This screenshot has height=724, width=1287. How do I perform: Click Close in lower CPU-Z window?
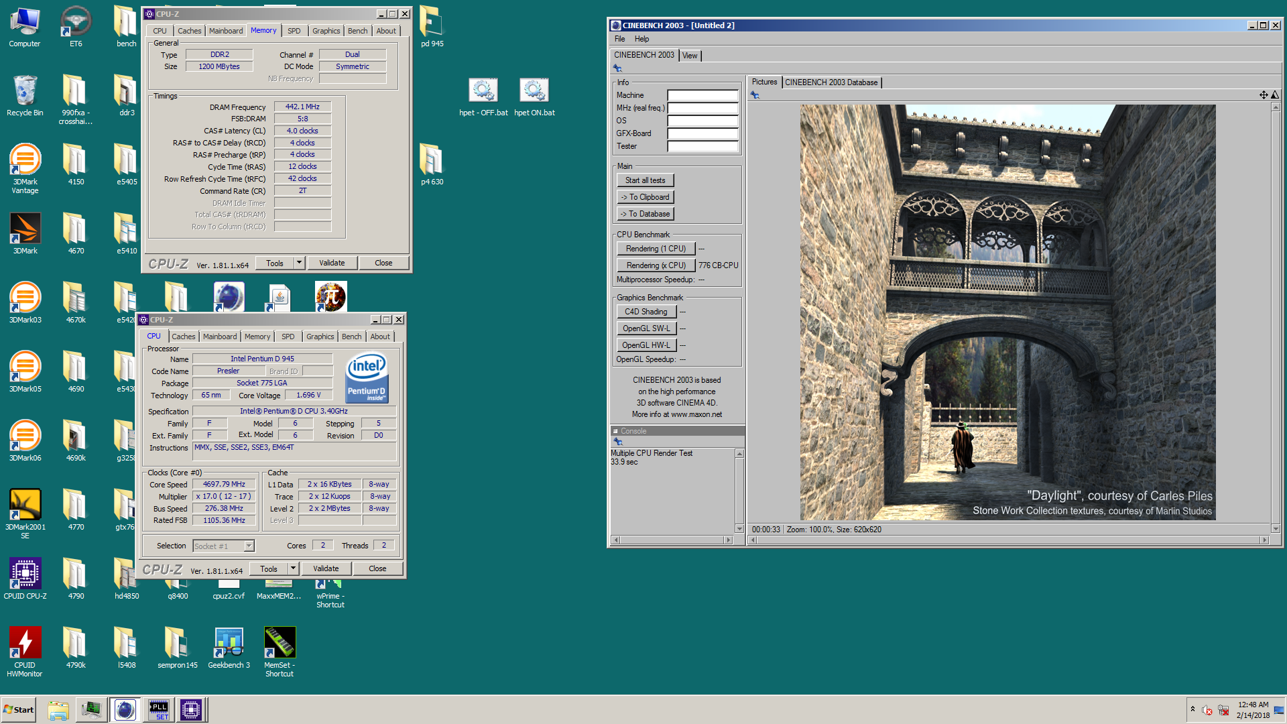click(377, 568)
